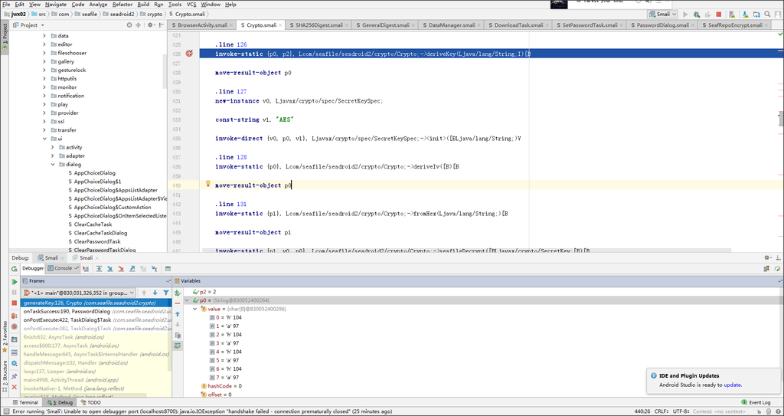
Task: View breakpoints icon in debug sidebar
Action: [15, 316]
